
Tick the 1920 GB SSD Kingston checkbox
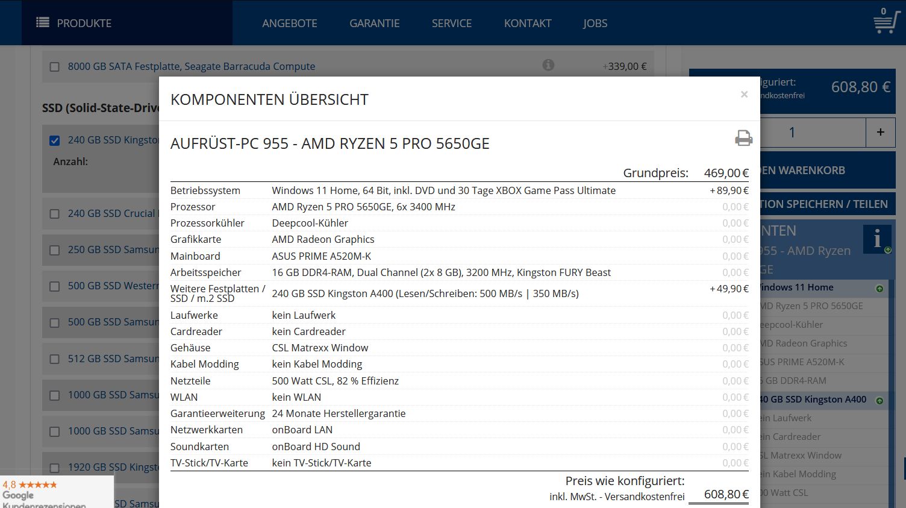point(55,468)
